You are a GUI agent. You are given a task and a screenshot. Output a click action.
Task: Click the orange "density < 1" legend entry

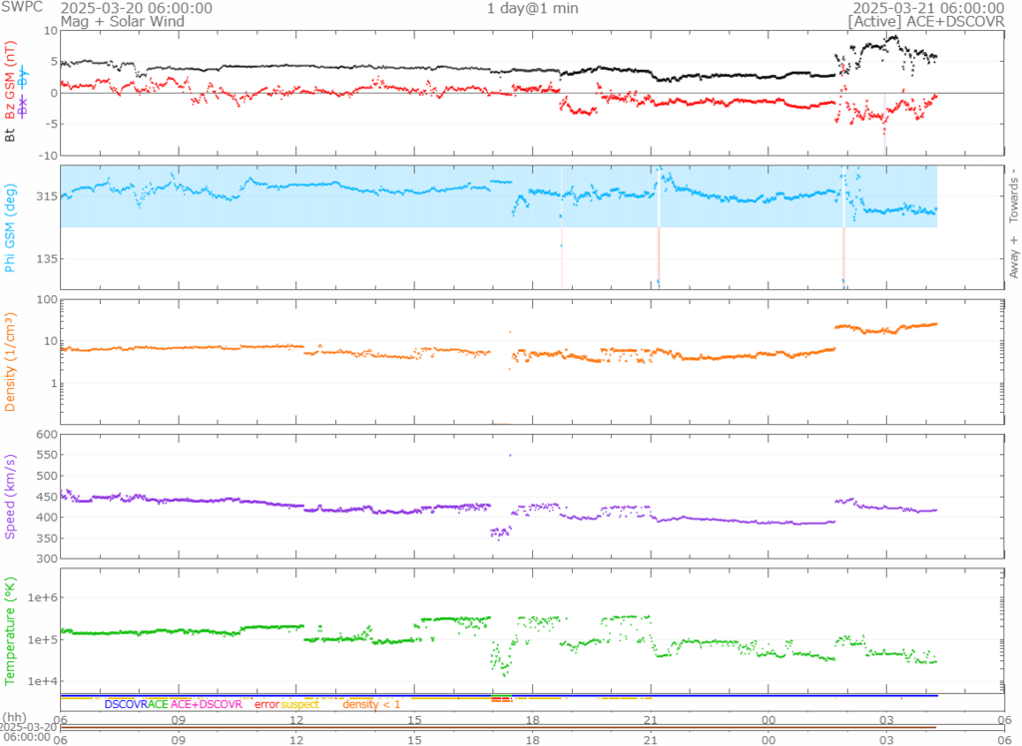point(371,704)
